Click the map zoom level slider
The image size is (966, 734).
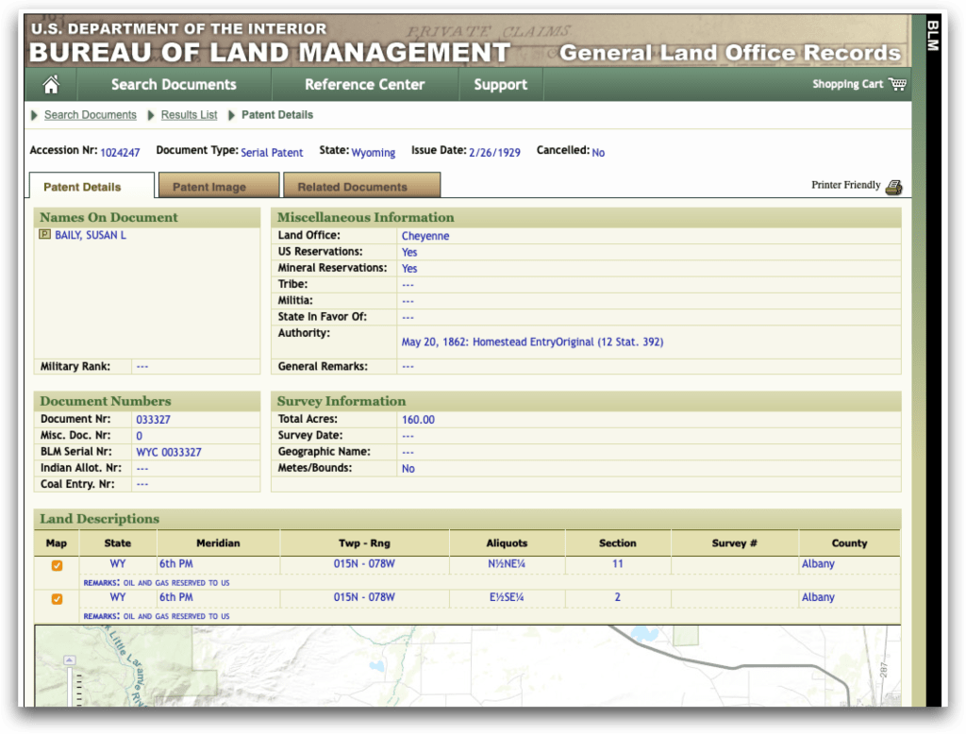[69, 687]
